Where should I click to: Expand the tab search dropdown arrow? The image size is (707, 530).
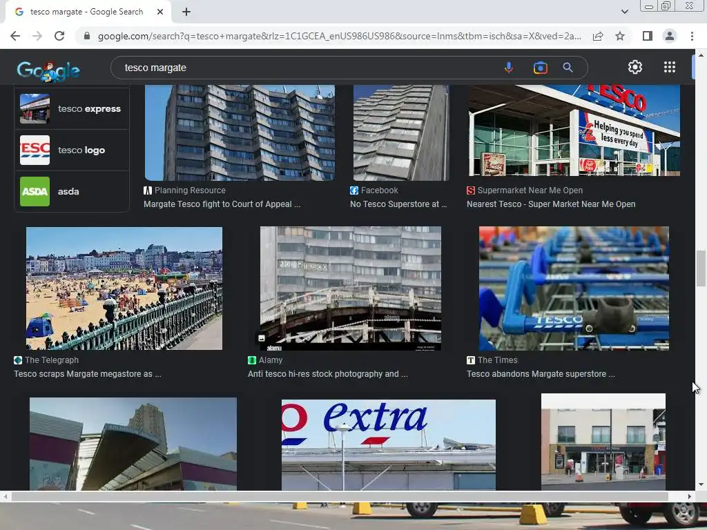pos(624,12)
